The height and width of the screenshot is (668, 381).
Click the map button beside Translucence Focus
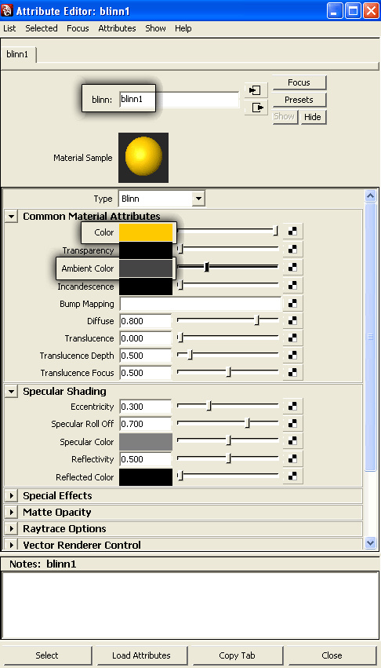click(x=293, y=373)
